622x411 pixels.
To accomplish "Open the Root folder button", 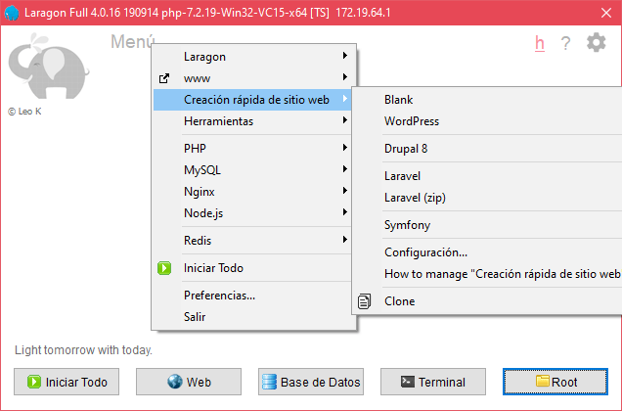I will coord(555,382).
